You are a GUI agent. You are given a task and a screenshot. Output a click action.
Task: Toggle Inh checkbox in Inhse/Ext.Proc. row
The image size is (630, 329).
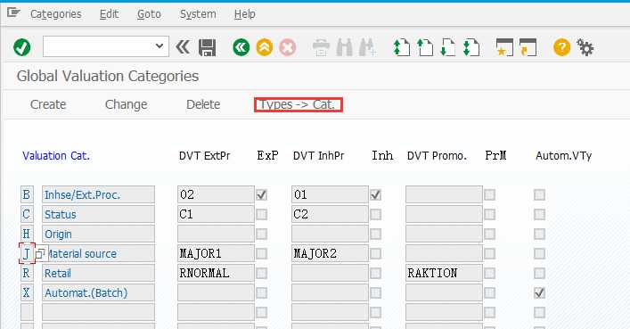pyautogui.click(x=376, y=195)
